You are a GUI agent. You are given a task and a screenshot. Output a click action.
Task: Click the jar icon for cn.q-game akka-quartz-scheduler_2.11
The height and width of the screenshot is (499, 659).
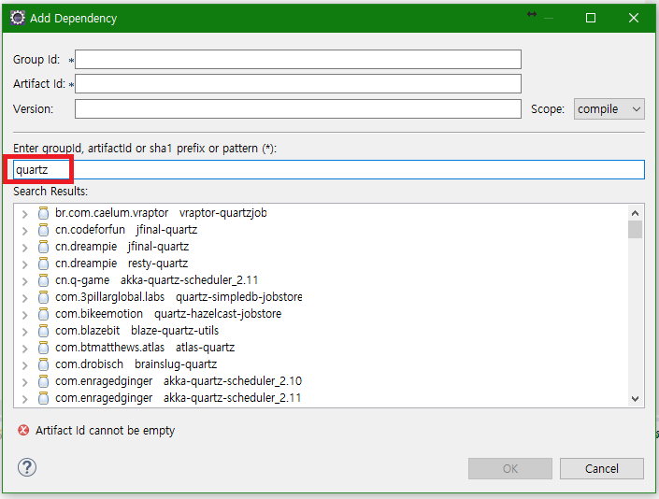pyautogui.click(x=43, y=280)
